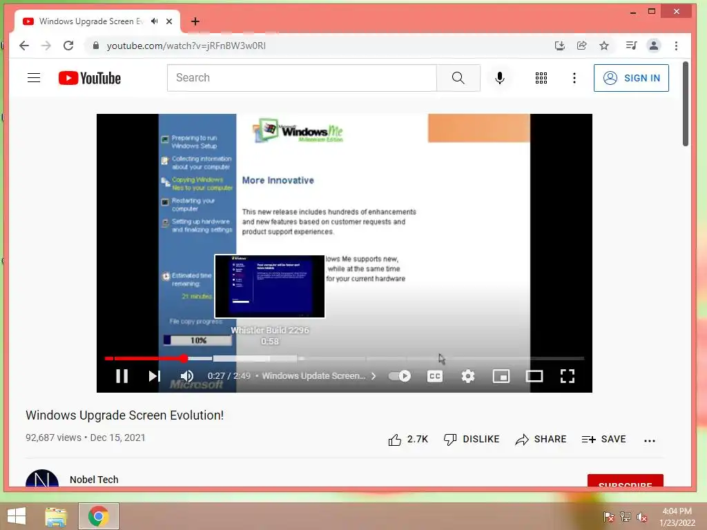Open the YouTube hamburger guide menu
The height and width of the screenshot is (530, 707).
click(x=34, y=78)
